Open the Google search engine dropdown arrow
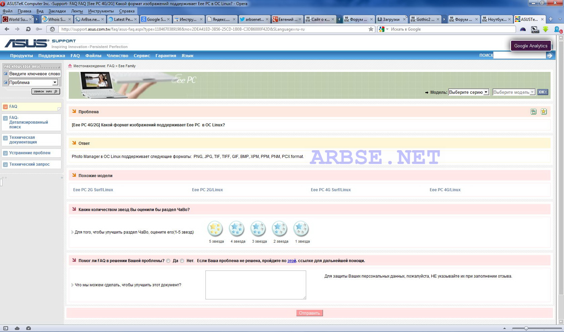Viewport: 564px width, 332px height. click(387, 29)
